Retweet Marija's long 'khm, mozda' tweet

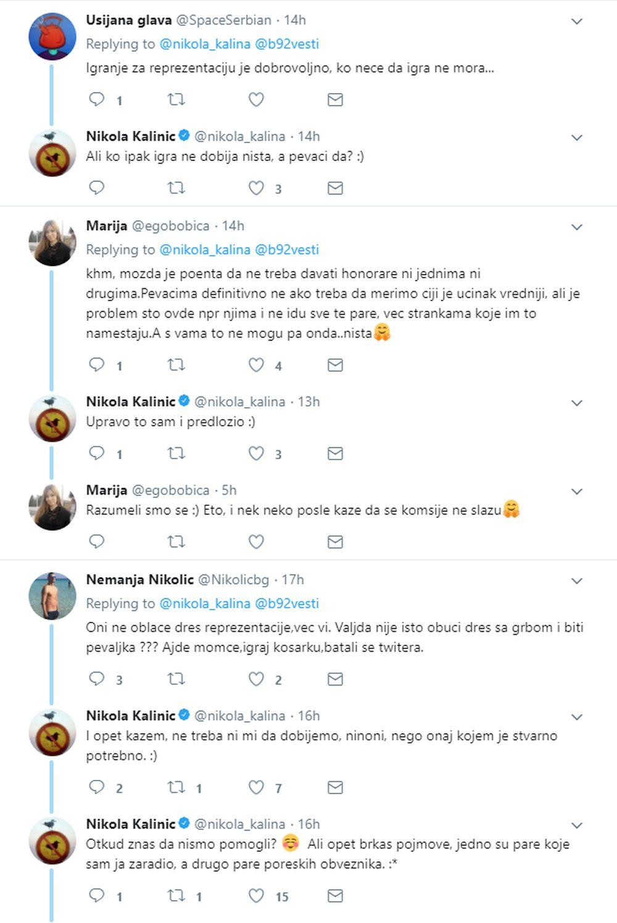tap(176, 365)
